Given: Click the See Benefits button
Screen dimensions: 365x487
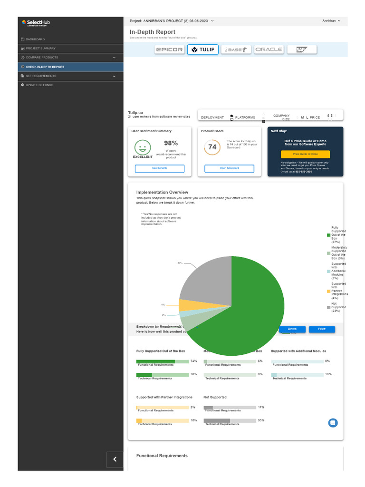Looking at the screenshot, I should coord(160,168).
